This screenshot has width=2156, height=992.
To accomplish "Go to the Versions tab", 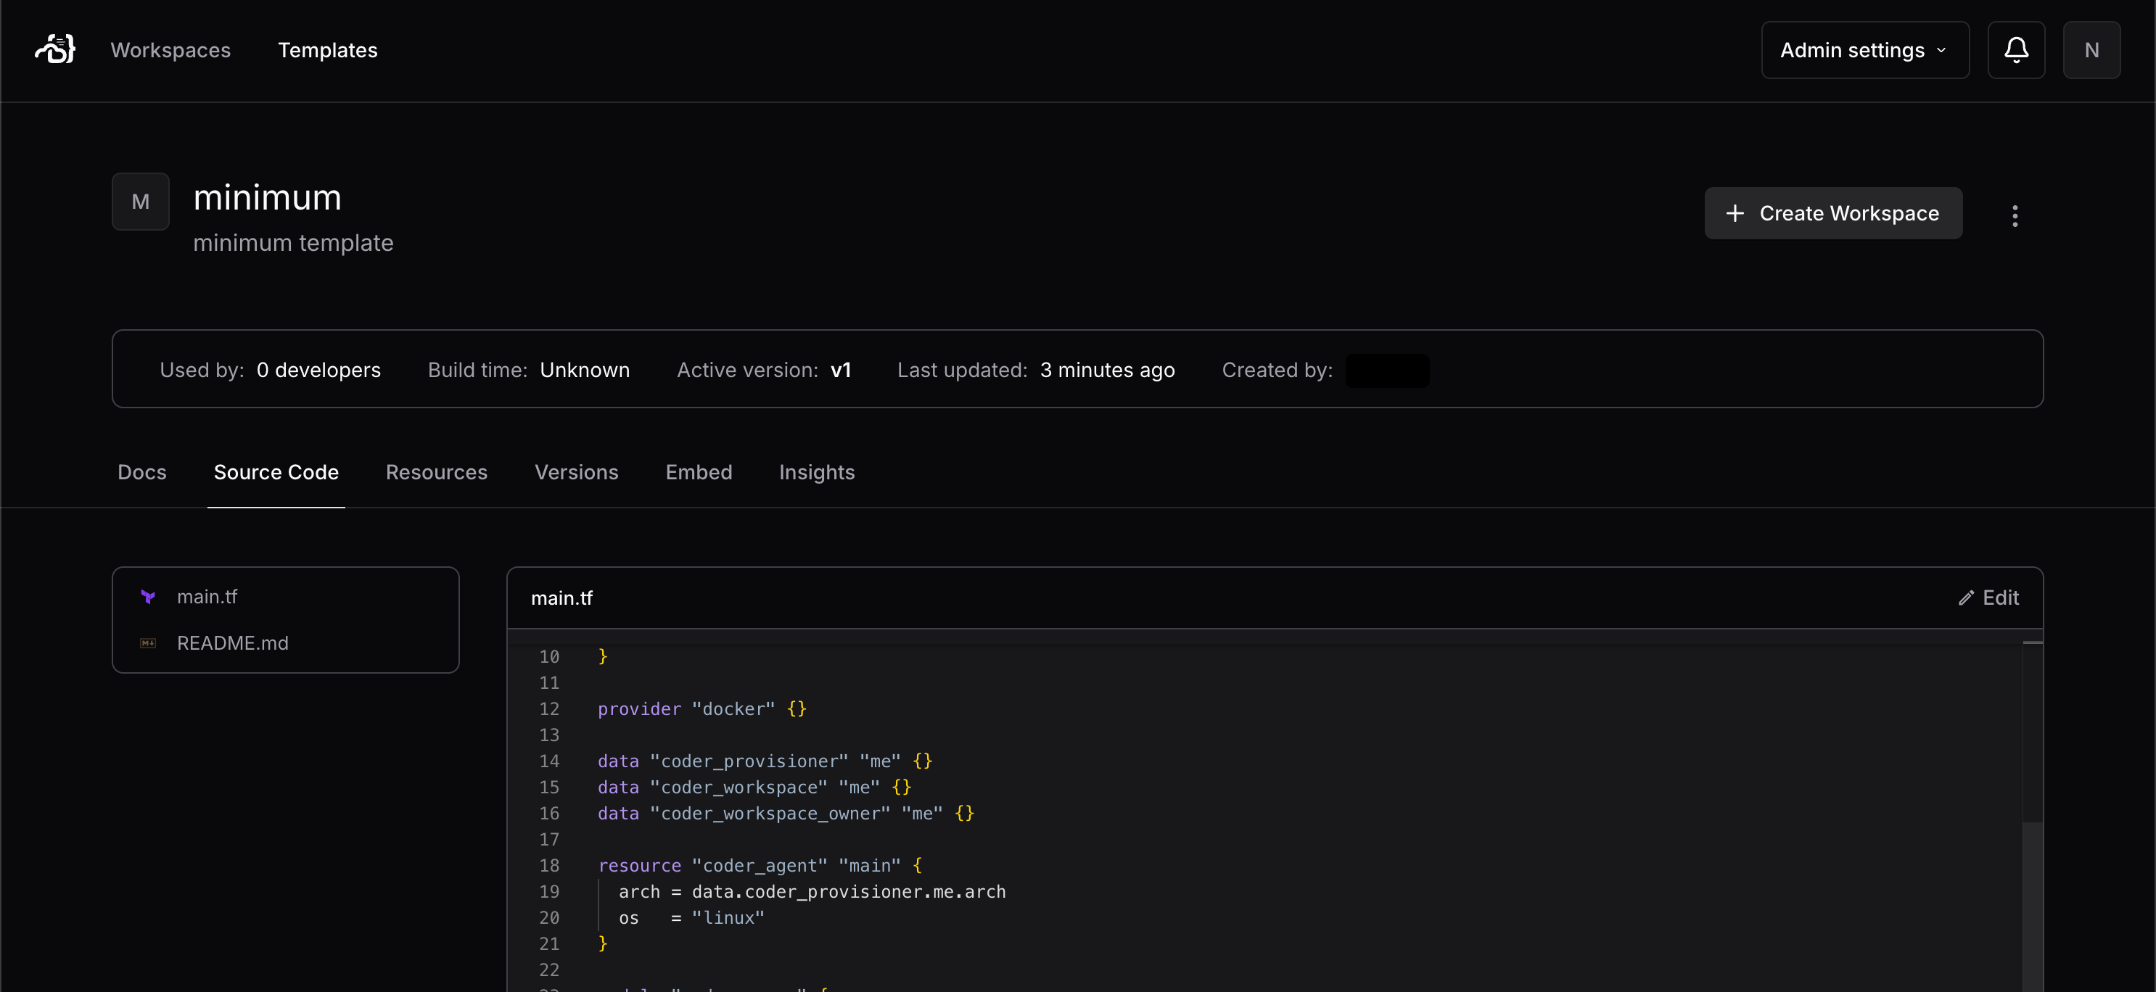I will [x=576, y=473].
